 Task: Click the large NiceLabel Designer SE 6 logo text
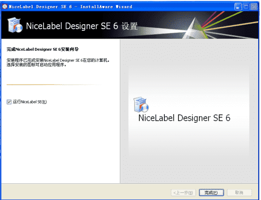184,118
